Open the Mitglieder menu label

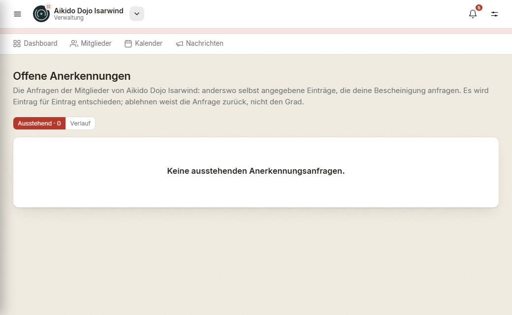[x=96, y=43]
